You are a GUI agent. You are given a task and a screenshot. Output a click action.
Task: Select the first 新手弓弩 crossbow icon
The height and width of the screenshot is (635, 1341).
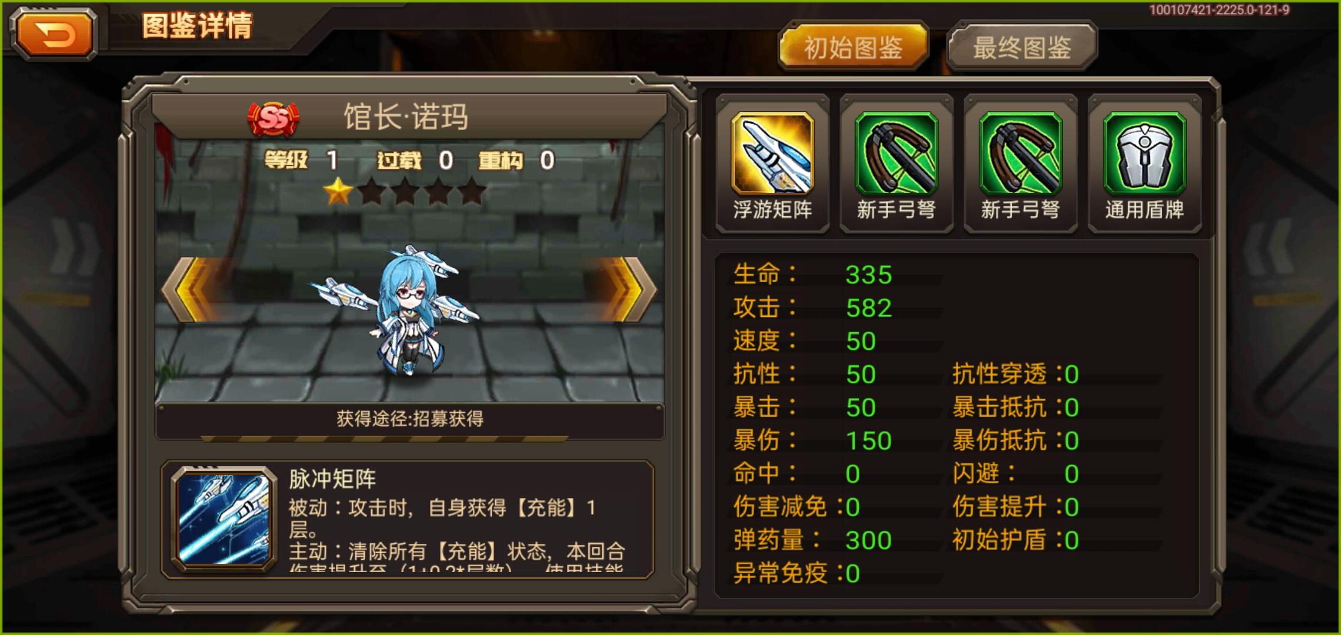click(x=896, y=153)
